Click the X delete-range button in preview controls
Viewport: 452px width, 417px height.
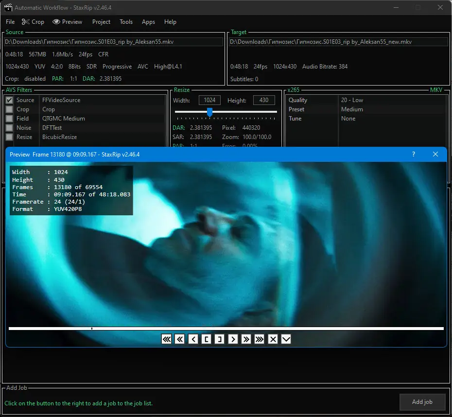[273, 339]
